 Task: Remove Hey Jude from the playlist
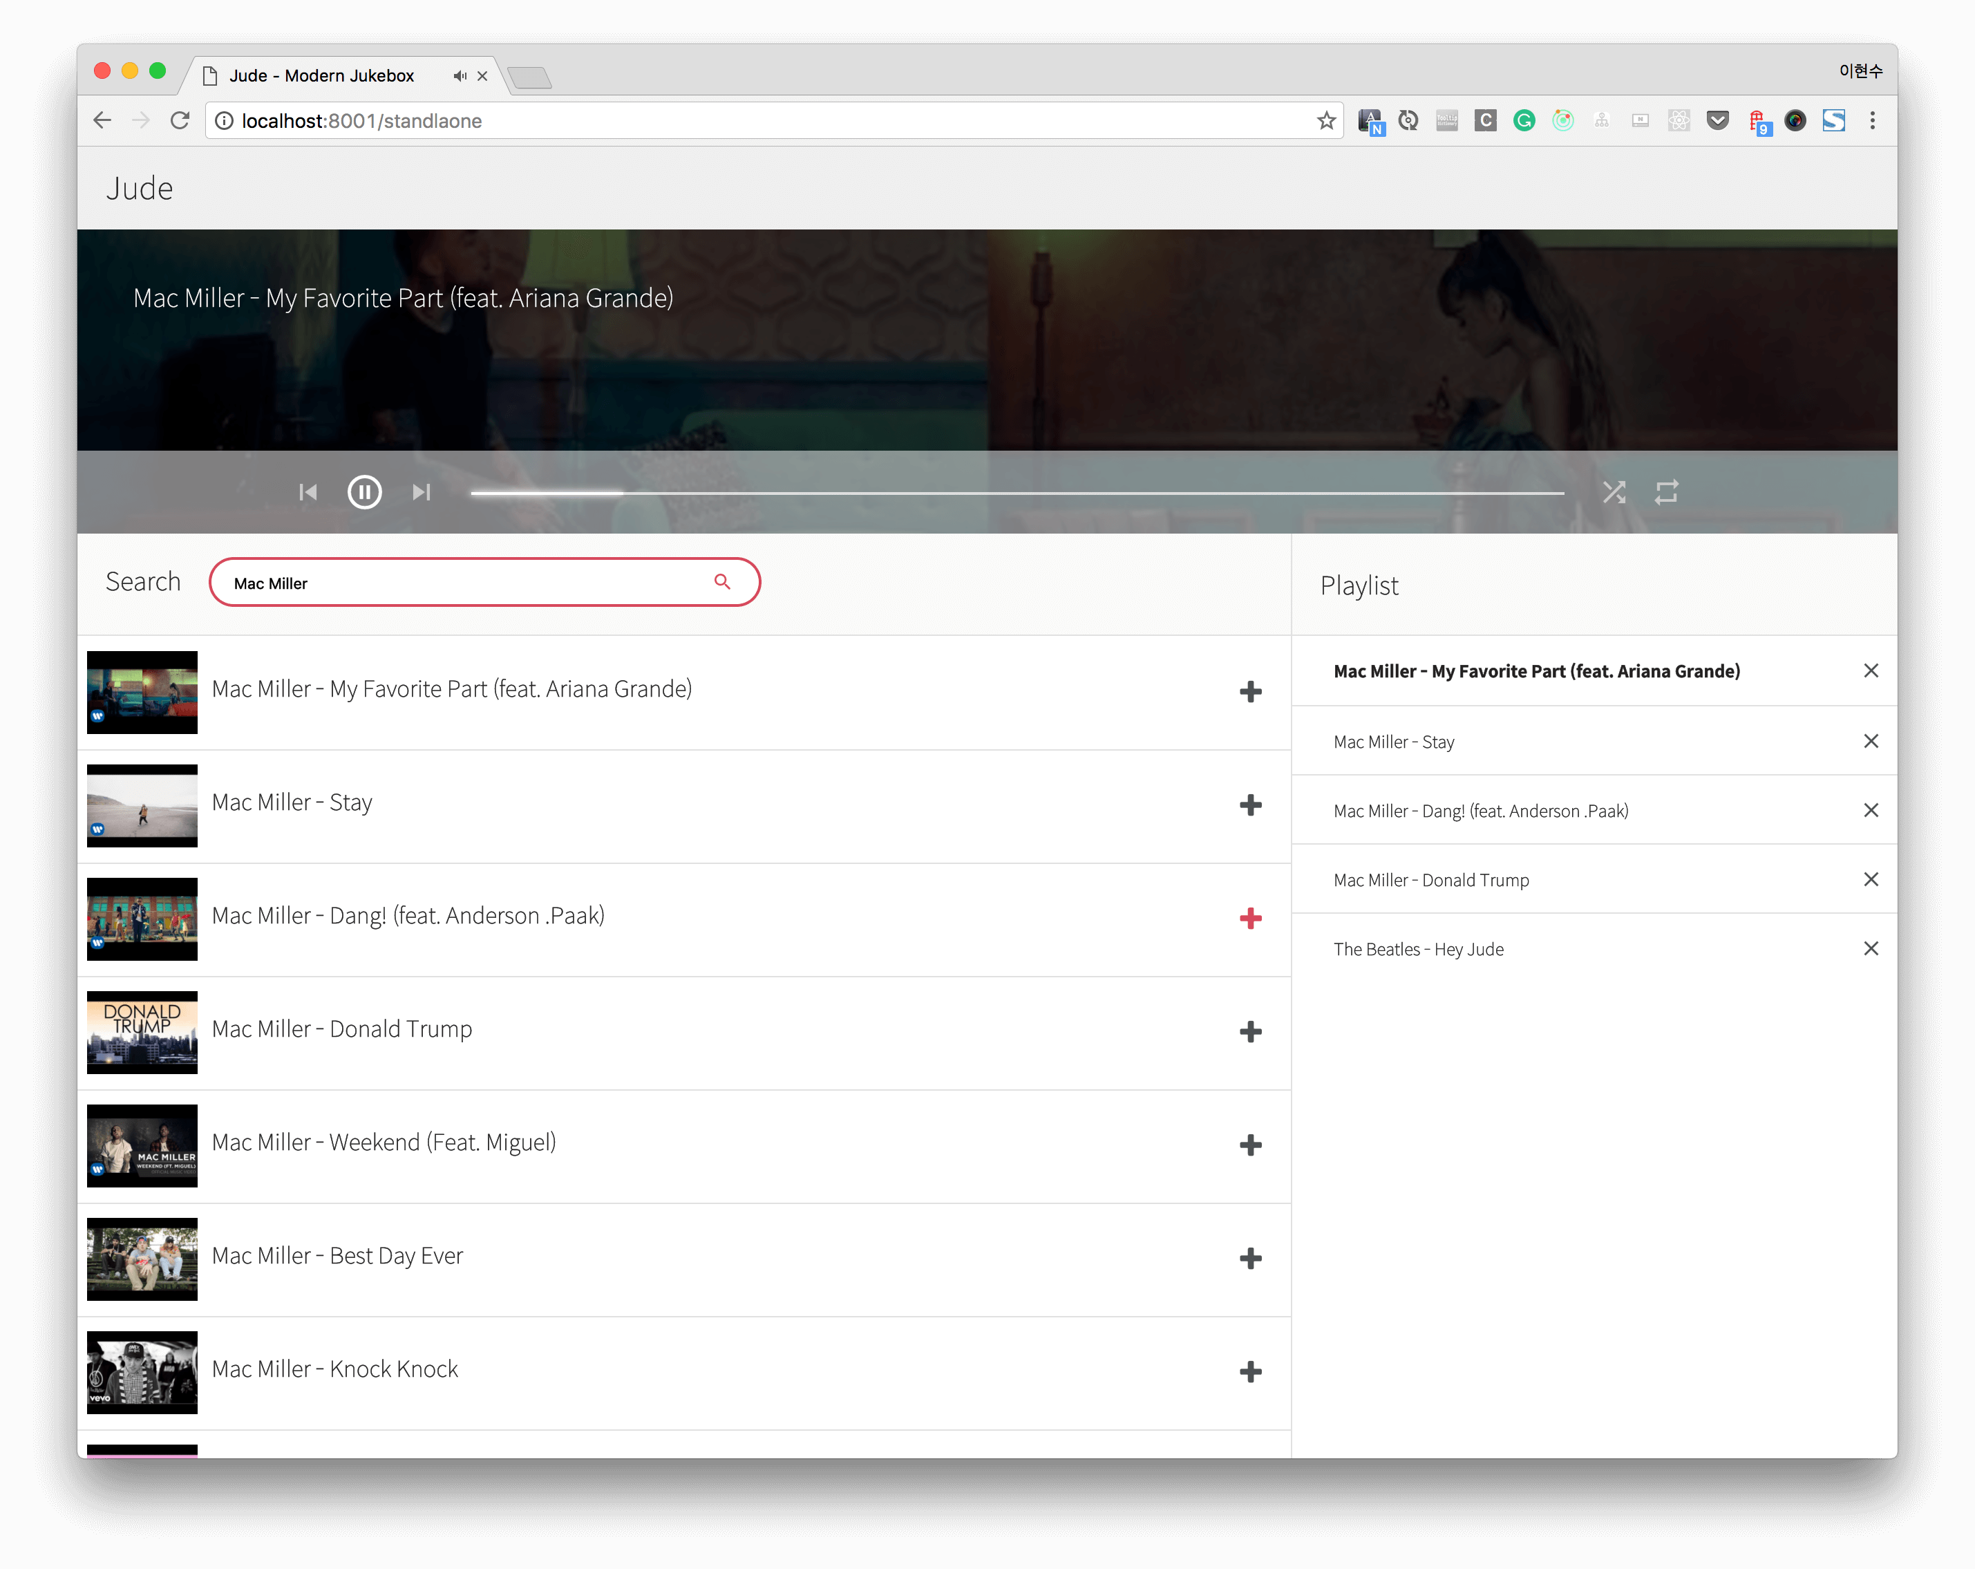pos(1871,948)
